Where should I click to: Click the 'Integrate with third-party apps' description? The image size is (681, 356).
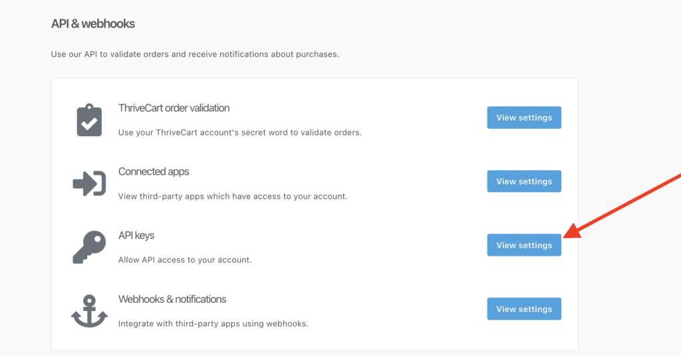point(213,323)
